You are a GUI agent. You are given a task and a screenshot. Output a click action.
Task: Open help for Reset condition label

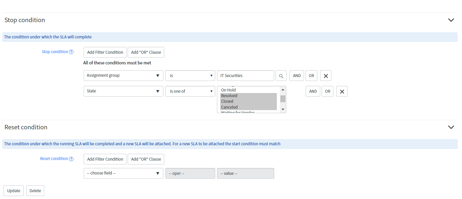[71, 159]
